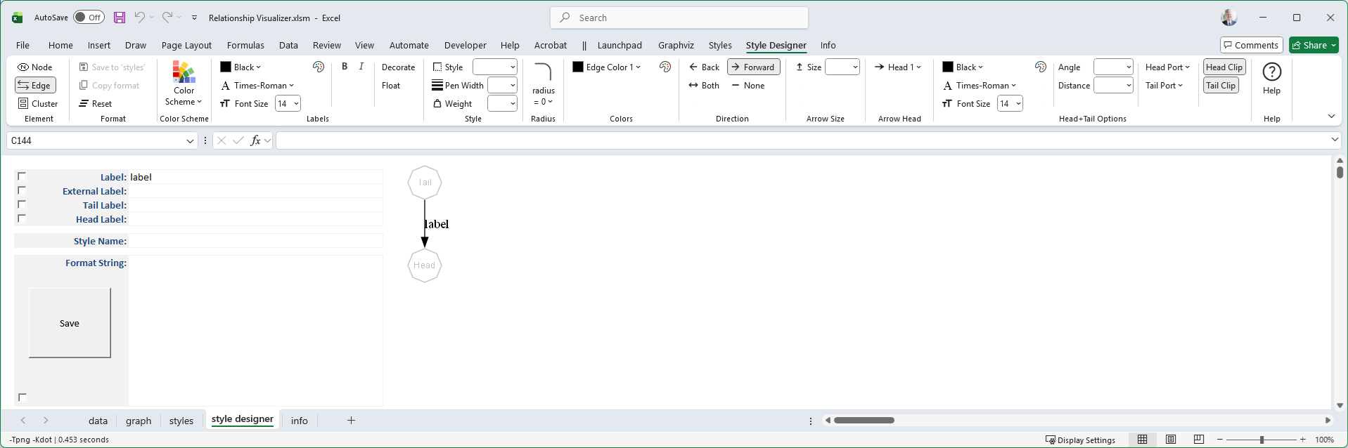
Task: Click the Save icon in title bar
Action: (120, 18)
